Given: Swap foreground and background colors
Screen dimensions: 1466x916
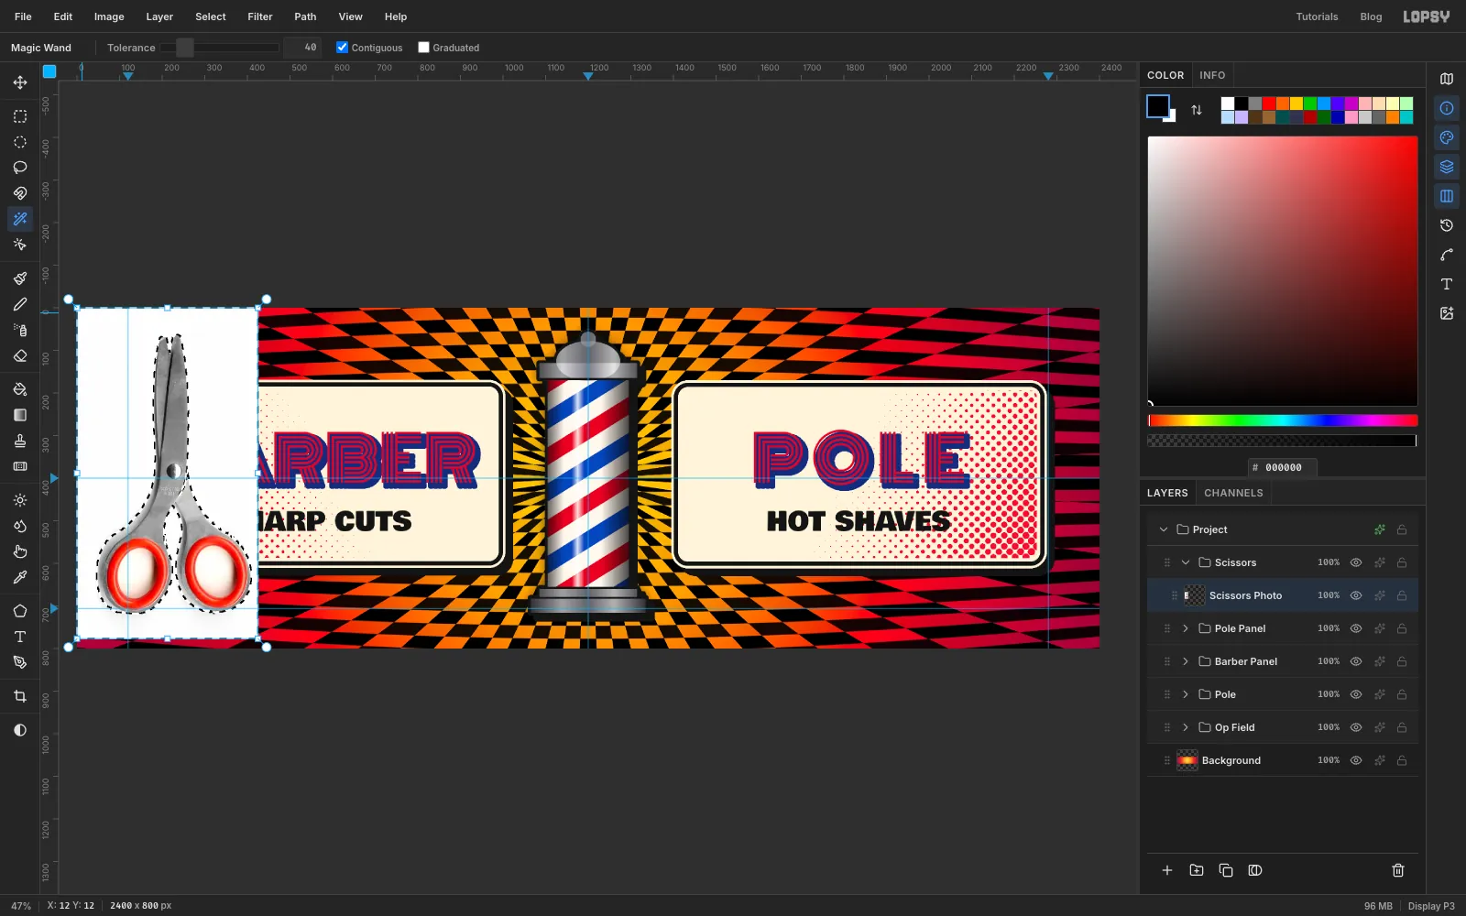Looking at the screenshot, I should point(1197,110).
